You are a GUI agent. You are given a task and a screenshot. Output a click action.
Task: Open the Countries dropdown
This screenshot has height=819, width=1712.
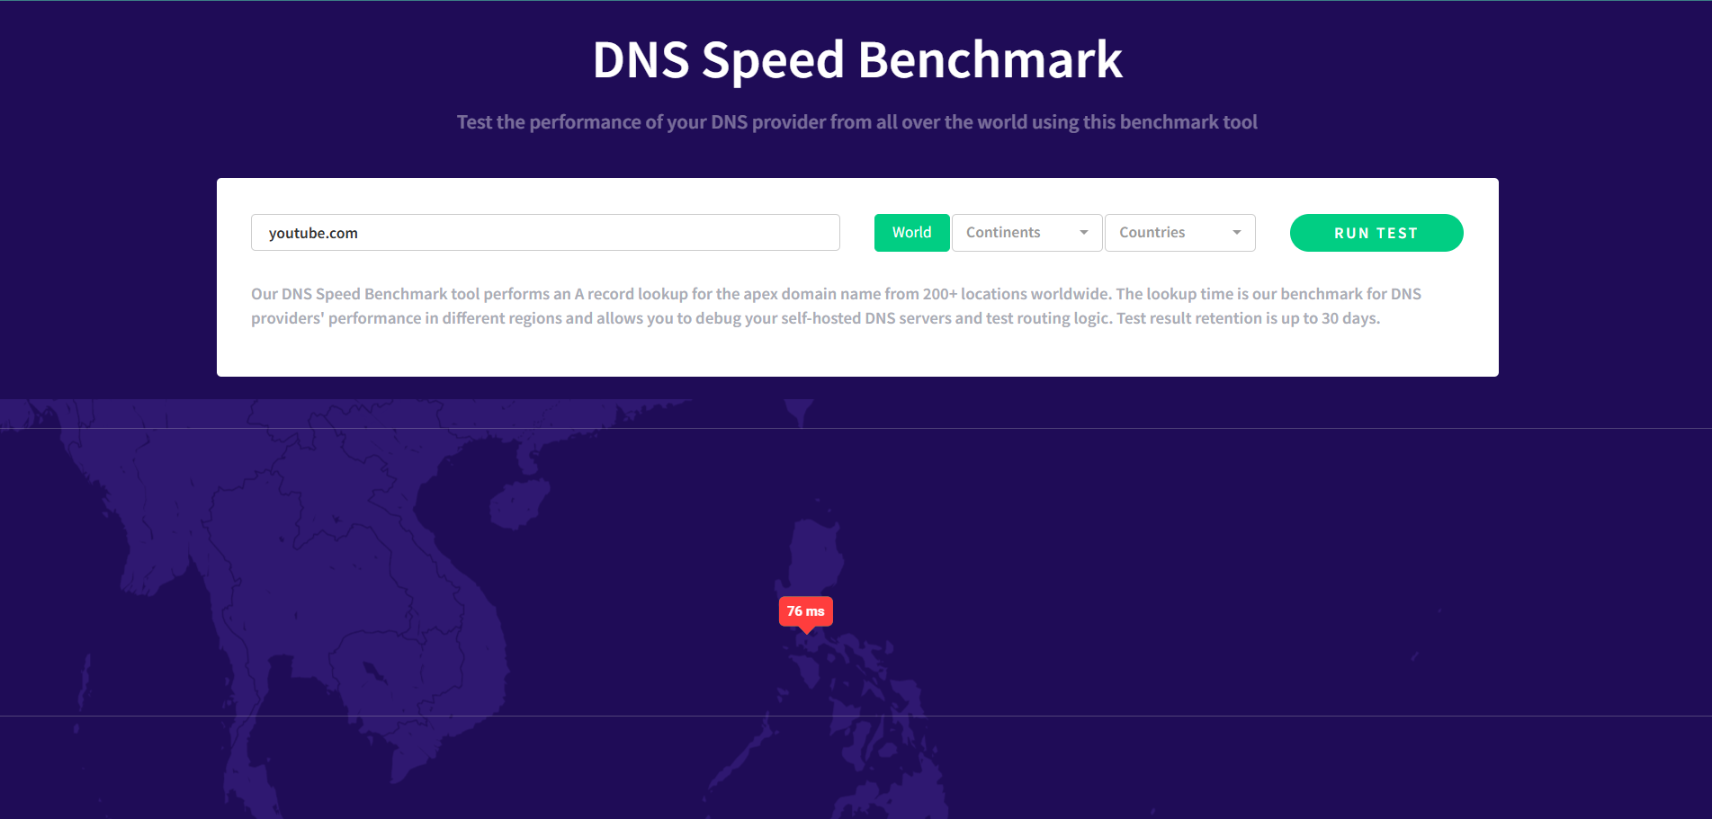1179,233
